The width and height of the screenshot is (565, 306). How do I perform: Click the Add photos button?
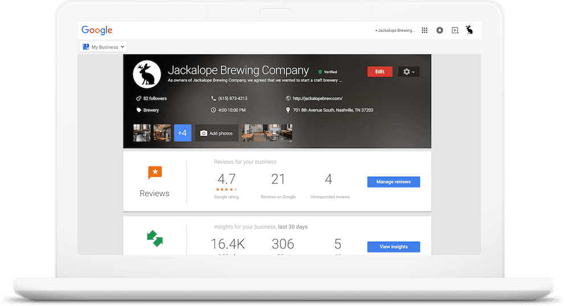216,133
